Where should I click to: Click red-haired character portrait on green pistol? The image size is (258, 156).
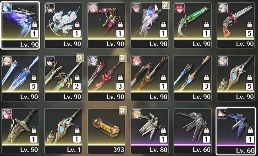click(179, 8)
